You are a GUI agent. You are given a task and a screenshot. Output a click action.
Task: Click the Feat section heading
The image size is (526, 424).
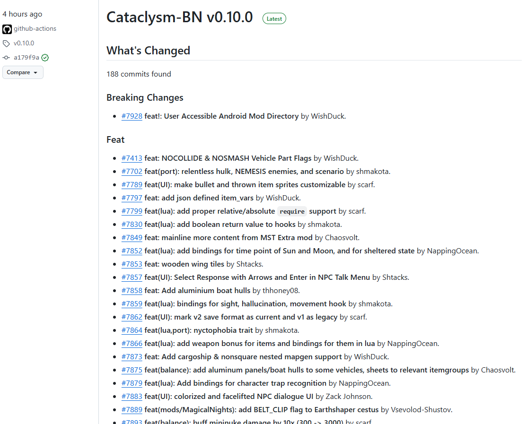[x=115, y=140]
